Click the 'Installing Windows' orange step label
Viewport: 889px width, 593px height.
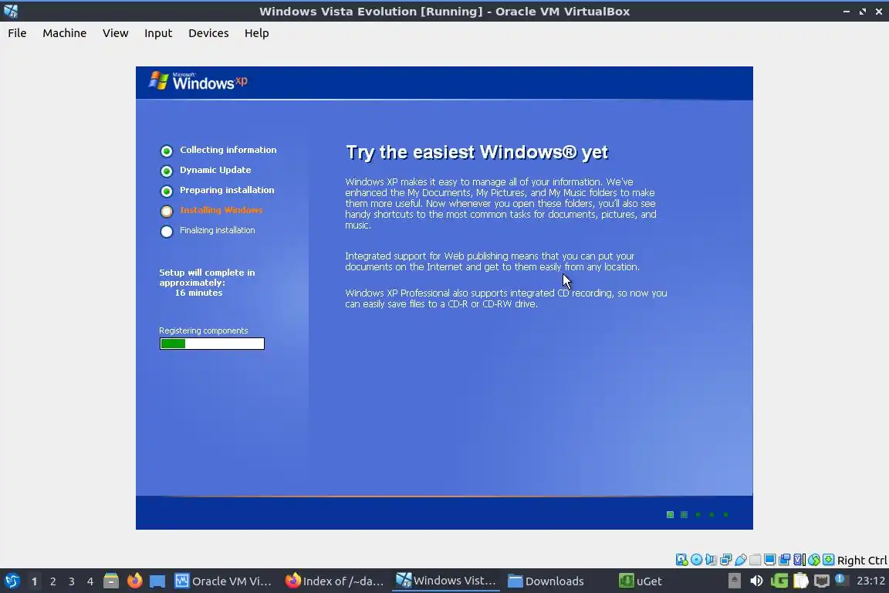click(221, 210)
